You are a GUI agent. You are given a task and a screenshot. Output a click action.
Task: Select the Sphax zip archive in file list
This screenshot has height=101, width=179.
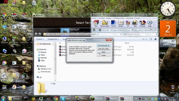[x=63, y=55]
